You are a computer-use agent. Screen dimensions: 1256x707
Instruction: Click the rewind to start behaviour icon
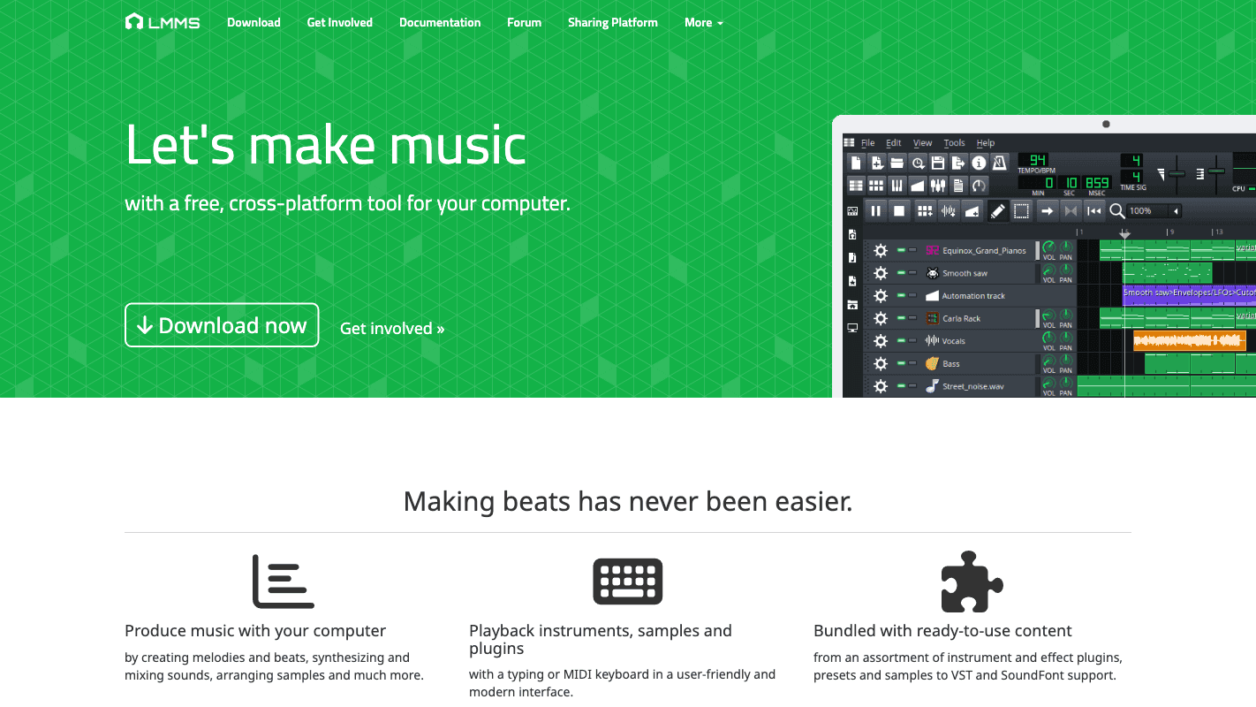[1094, 211]
